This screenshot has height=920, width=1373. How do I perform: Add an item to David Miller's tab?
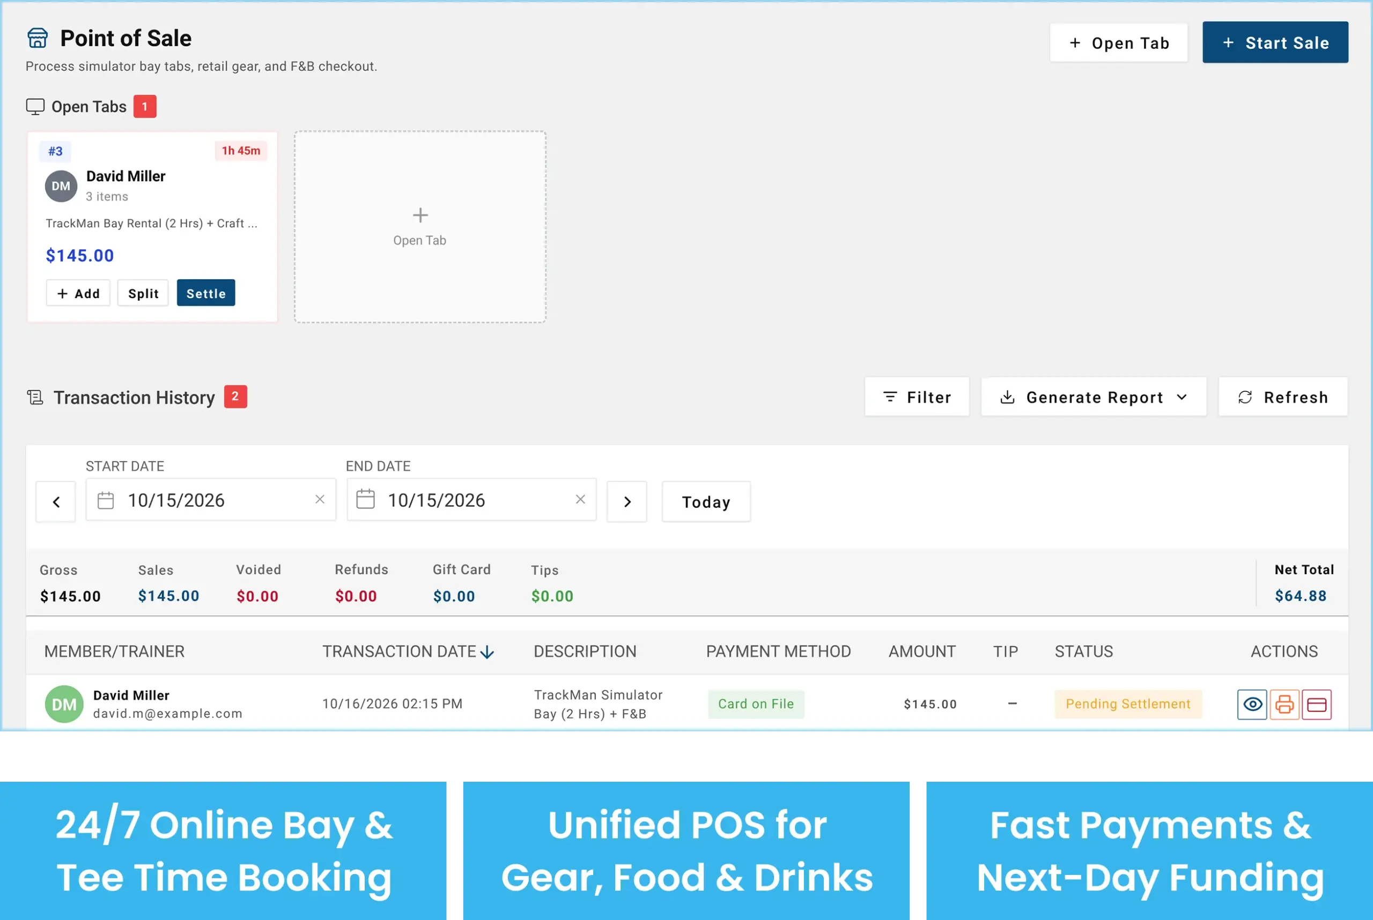78,293
